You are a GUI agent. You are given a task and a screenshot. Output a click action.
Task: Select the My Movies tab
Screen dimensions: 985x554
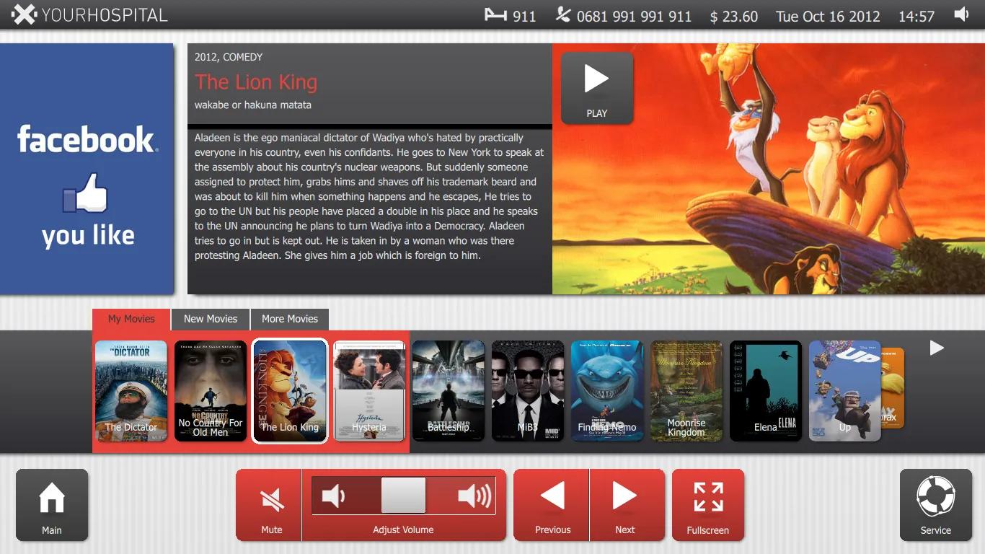coord(131,319)
